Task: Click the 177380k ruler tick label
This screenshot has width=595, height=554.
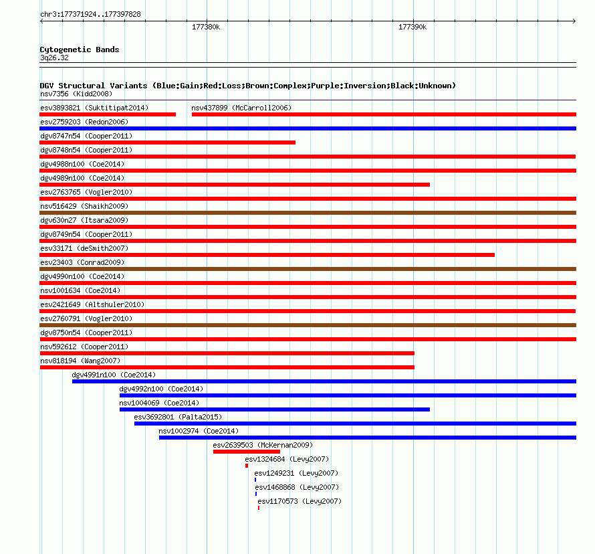Action: click(206, 27)
